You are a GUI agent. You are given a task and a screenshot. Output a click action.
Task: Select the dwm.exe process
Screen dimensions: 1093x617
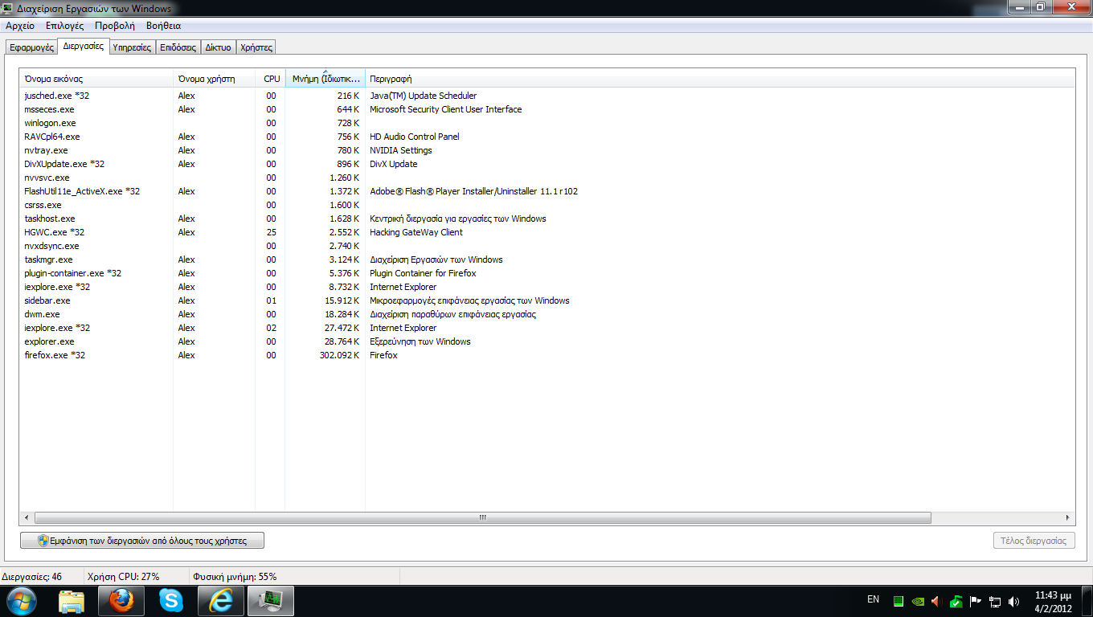click(547, 314)
